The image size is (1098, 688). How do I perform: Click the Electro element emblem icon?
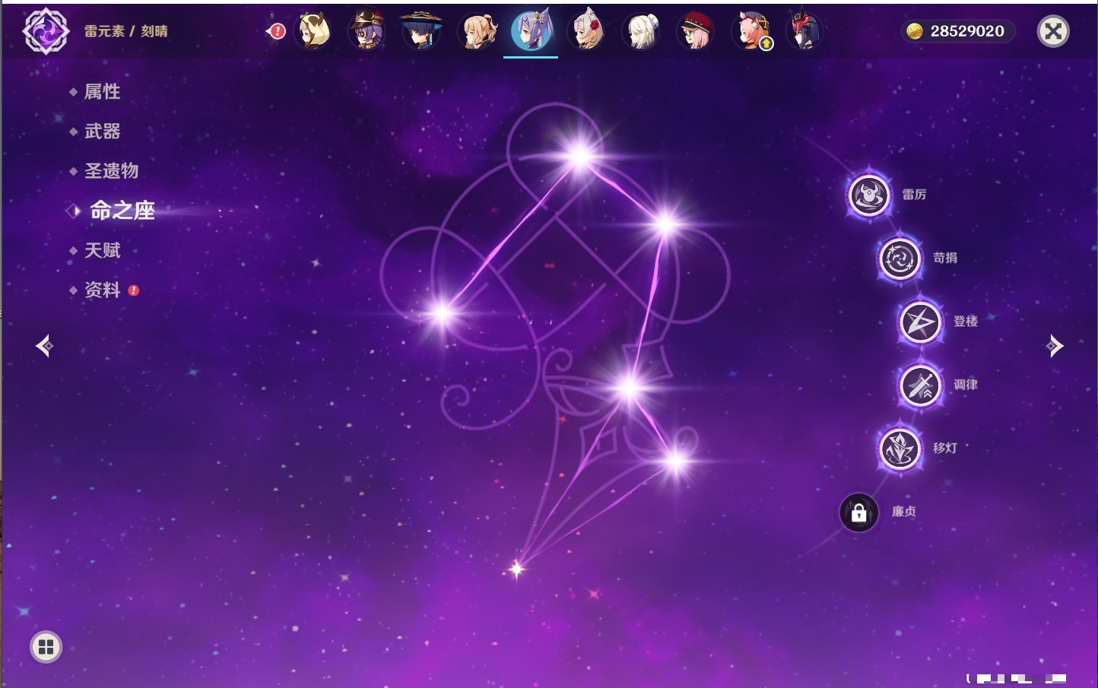click(x=46, y=31)
